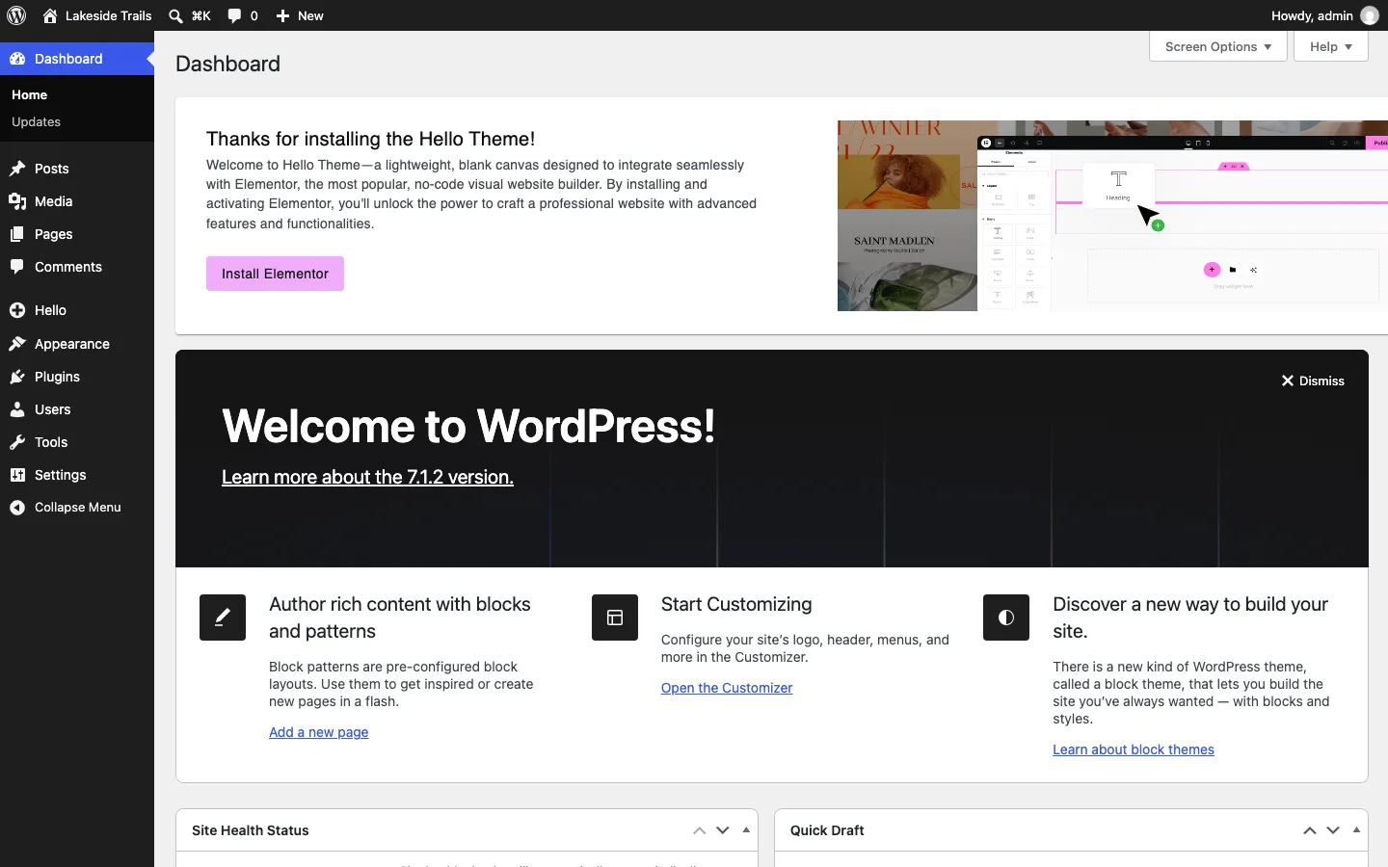Select Dashboard in the sidebar
1388x867 pixels.
coord(77,59)
